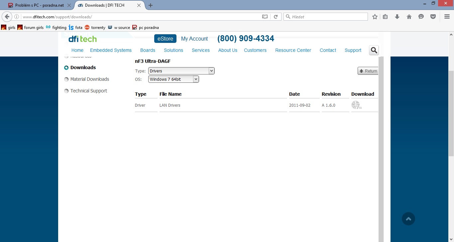This screenshot has height=242, width=454.
Task: Open the Resource Center menu
Action: 293,50
